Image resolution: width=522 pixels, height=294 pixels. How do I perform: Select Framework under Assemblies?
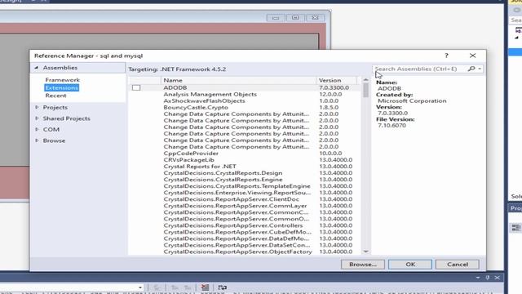63,80
